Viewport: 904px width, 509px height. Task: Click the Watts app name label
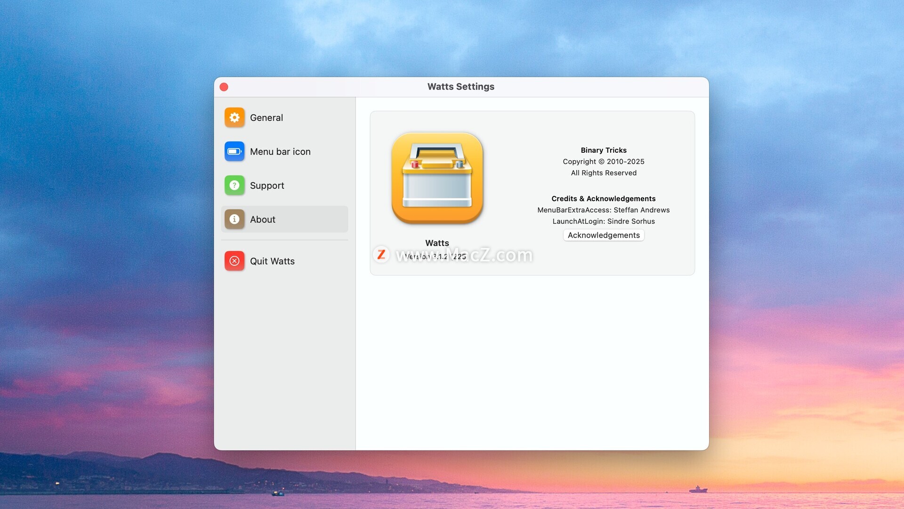(437, 243)
